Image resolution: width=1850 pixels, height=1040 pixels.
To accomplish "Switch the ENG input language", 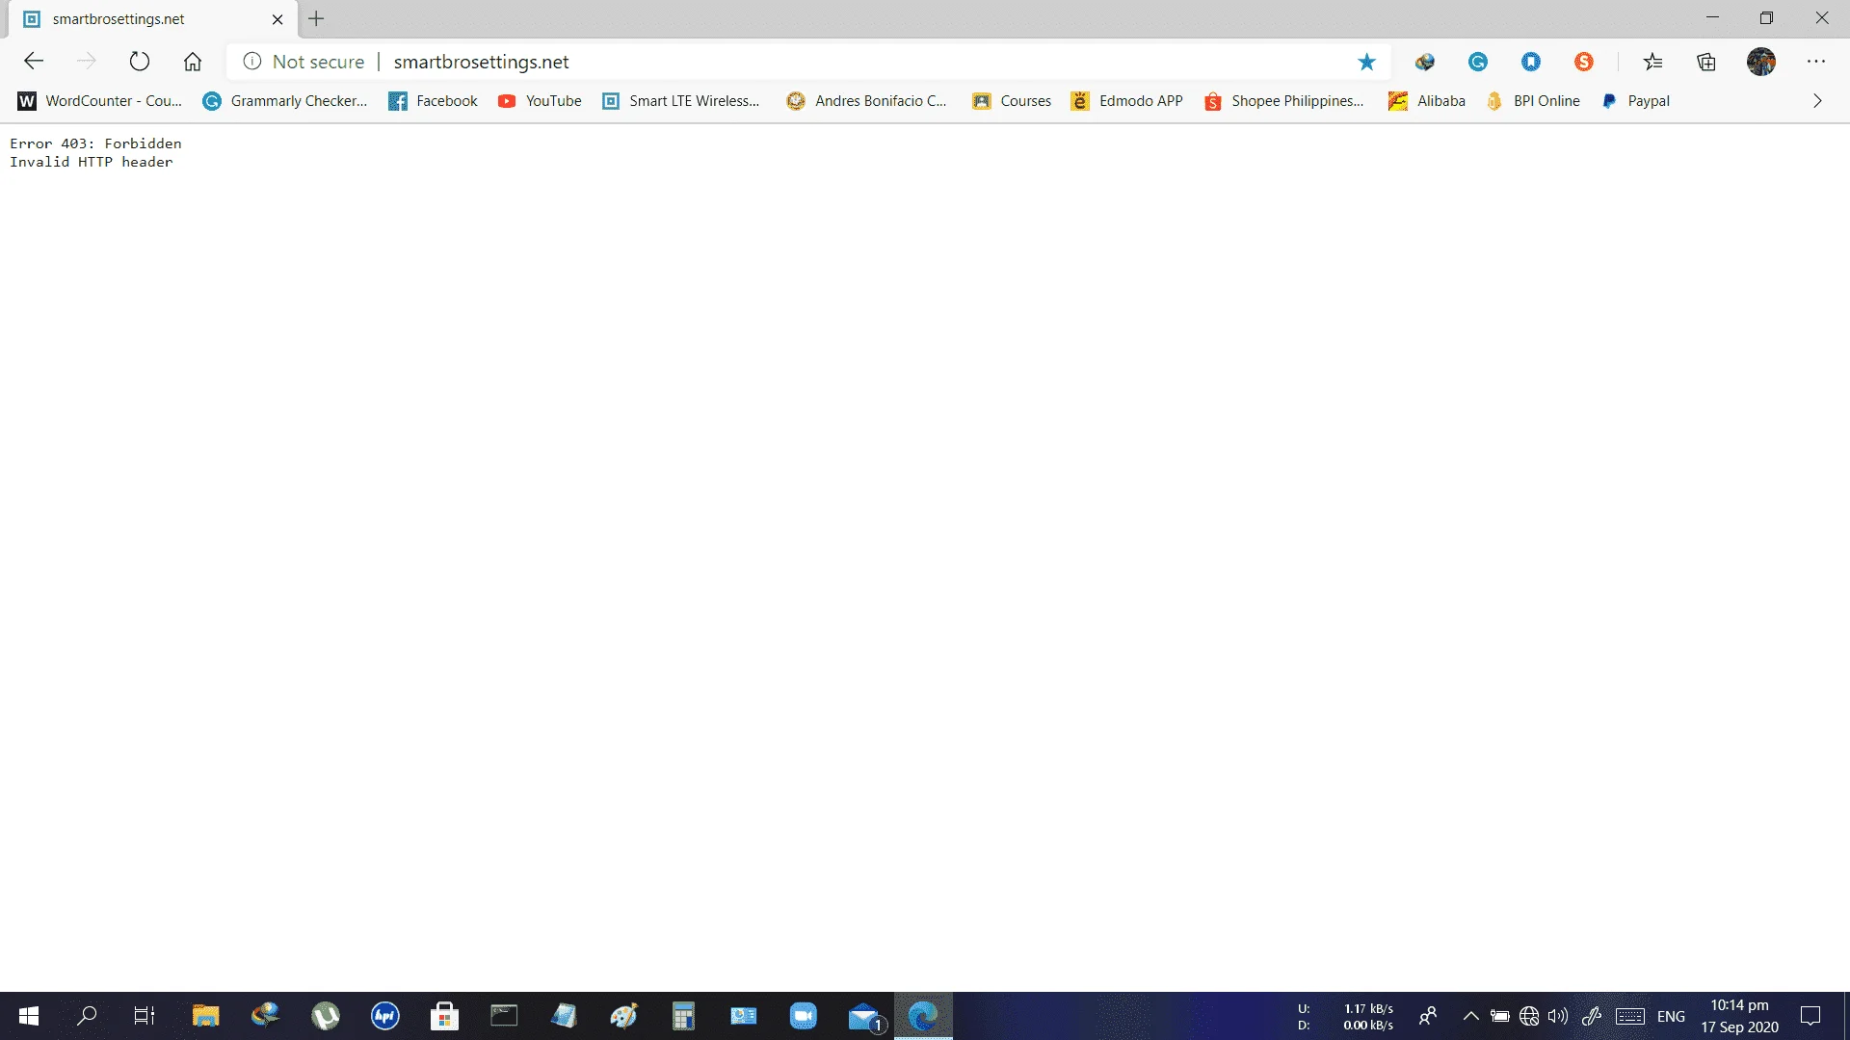I will 1671,1017.
